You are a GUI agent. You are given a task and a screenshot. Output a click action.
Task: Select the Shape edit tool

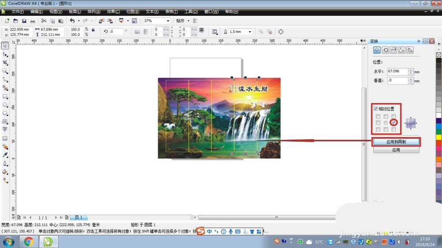5,54
